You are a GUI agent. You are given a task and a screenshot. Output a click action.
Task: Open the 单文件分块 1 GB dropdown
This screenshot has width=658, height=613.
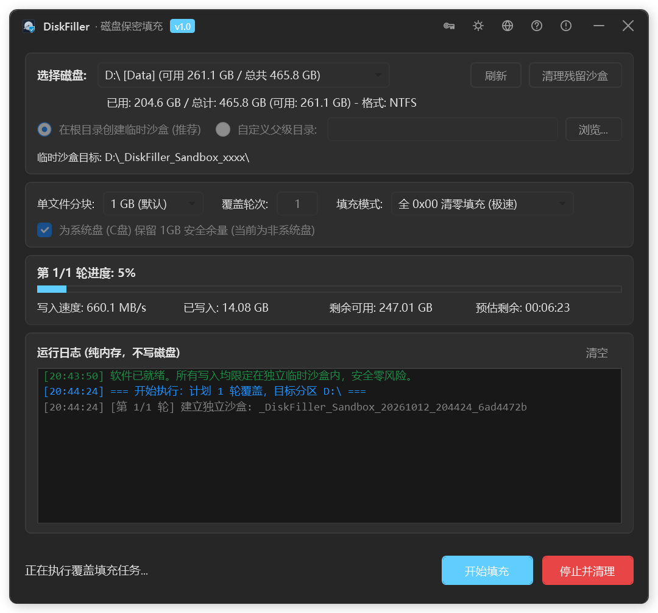[153, 204]
